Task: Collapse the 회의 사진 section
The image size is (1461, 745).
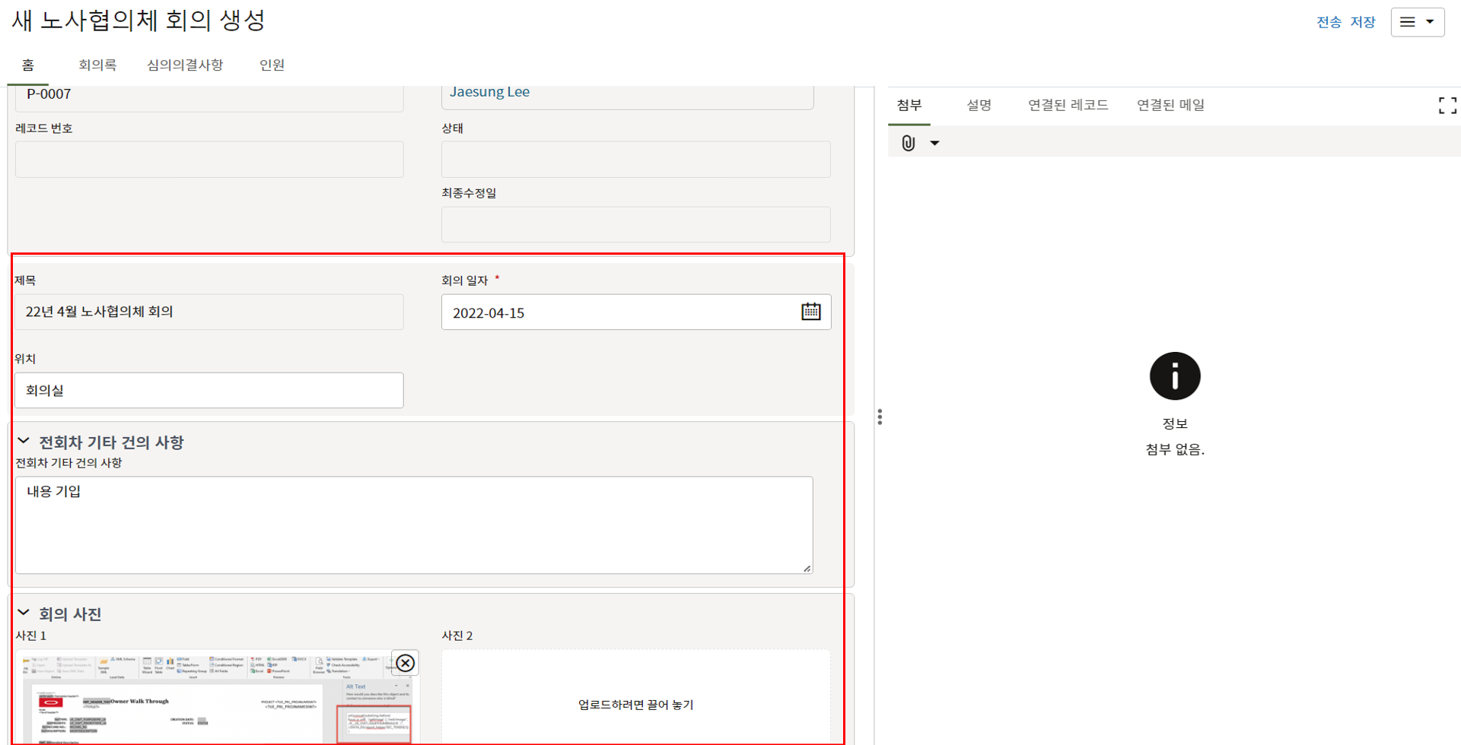Action: click(x=24, y=613)
